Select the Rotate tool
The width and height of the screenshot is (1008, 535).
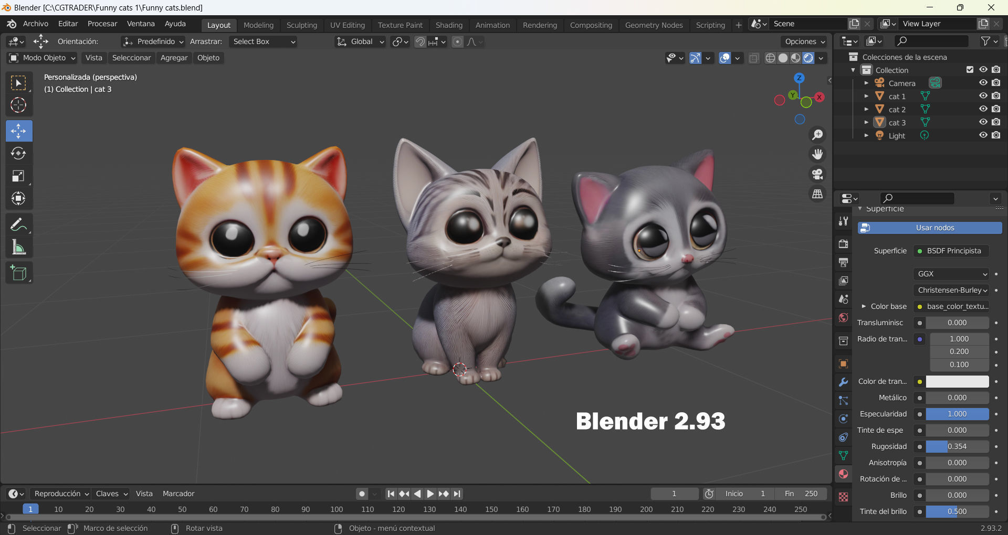coord(19,153)
